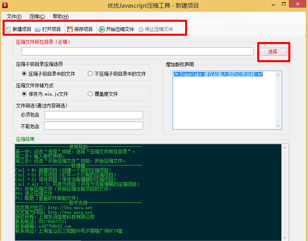Click the 压缩文件所在目录 path input field
The height and width of the screenshot is (241, 308).
coord(137,51)
